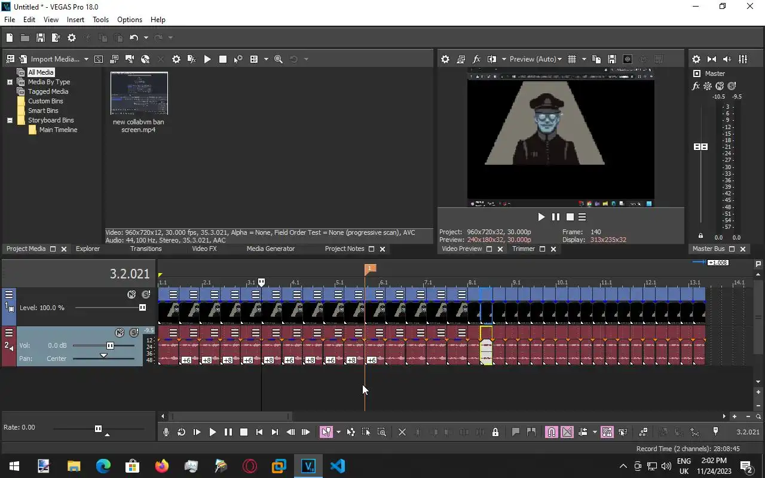The height and width of the screenshot is (478, 765).
Task: Collapse the Storyboard Bins tree node
Action: coord(10,120)
